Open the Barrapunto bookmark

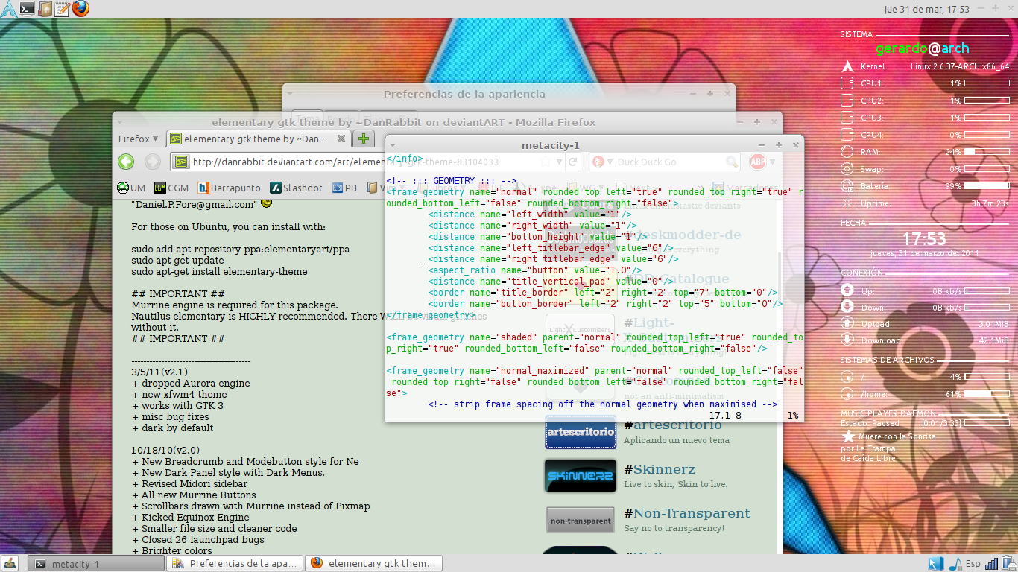pos(230,188)
